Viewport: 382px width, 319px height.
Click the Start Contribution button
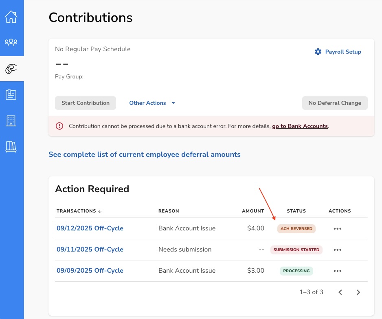click(x=86, y=103)
